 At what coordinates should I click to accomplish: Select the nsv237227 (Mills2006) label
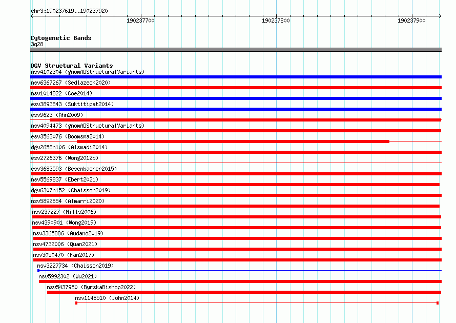[x=64, y=212]
